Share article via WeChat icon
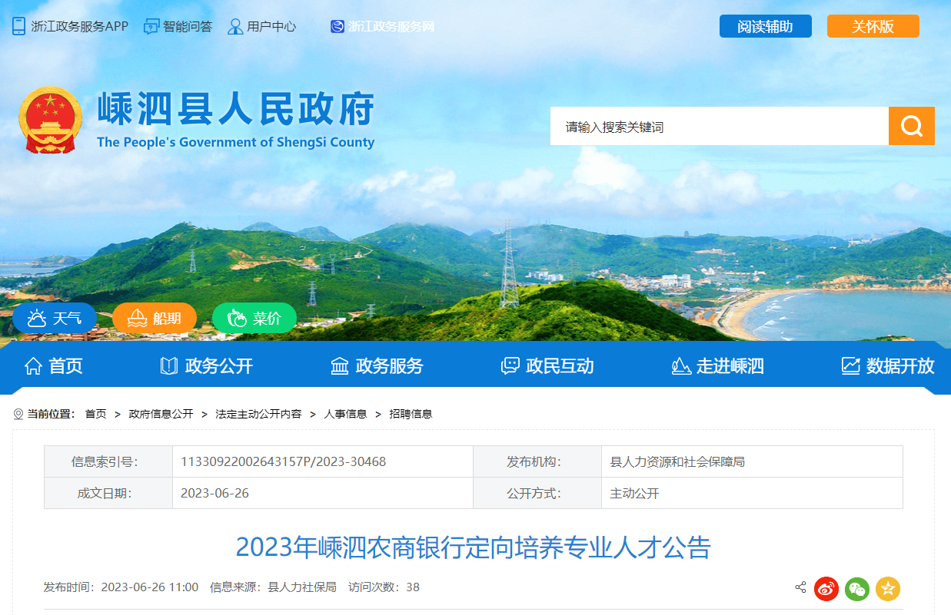This screenshot has height=615, width=951. point(857,588)
